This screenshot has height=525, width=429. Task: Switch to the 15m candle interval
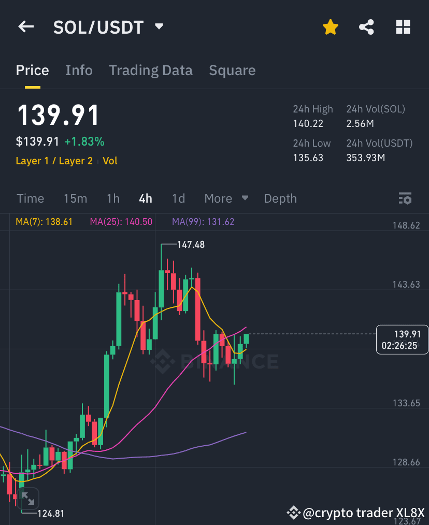click(x=75, y=198)
